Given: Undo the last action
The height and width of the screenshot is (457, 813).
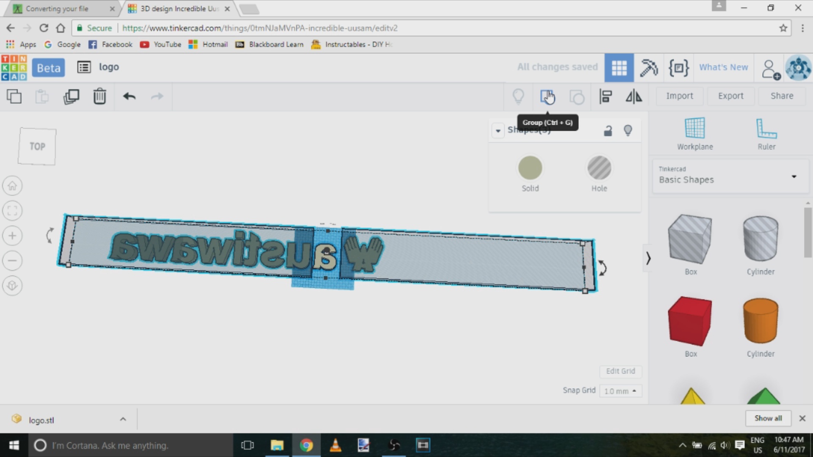Looking at the screenshot, I should click(129, 96).
